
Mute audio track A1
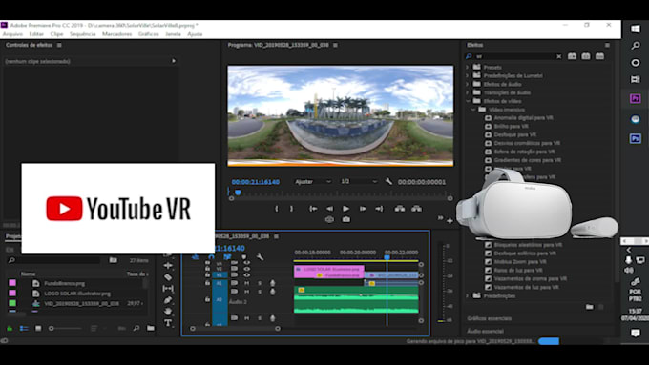point(246,283)
